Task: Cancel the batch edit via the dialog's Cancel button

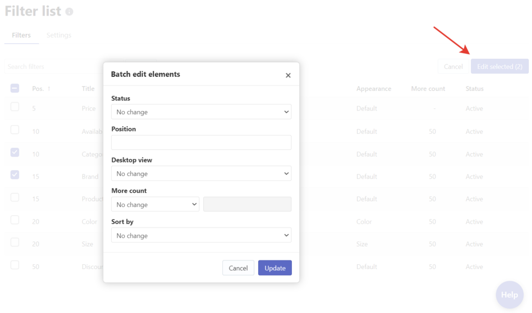Action: tap(238, 268)
